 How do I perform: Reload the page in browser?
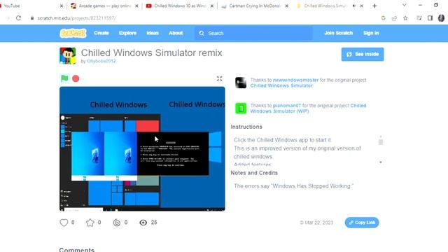pos(19,18)
